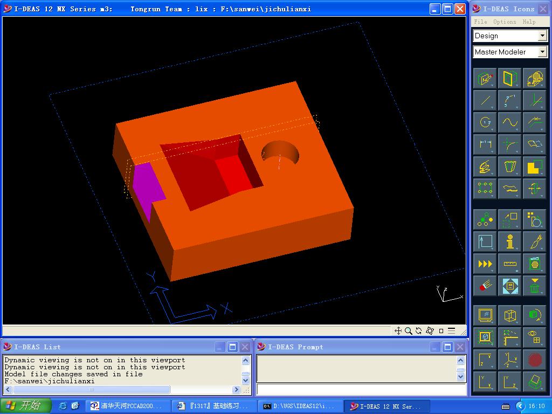Click List window scroll-up arrow
This screenshot has width=552, height=414.
(x=246, y=360)
